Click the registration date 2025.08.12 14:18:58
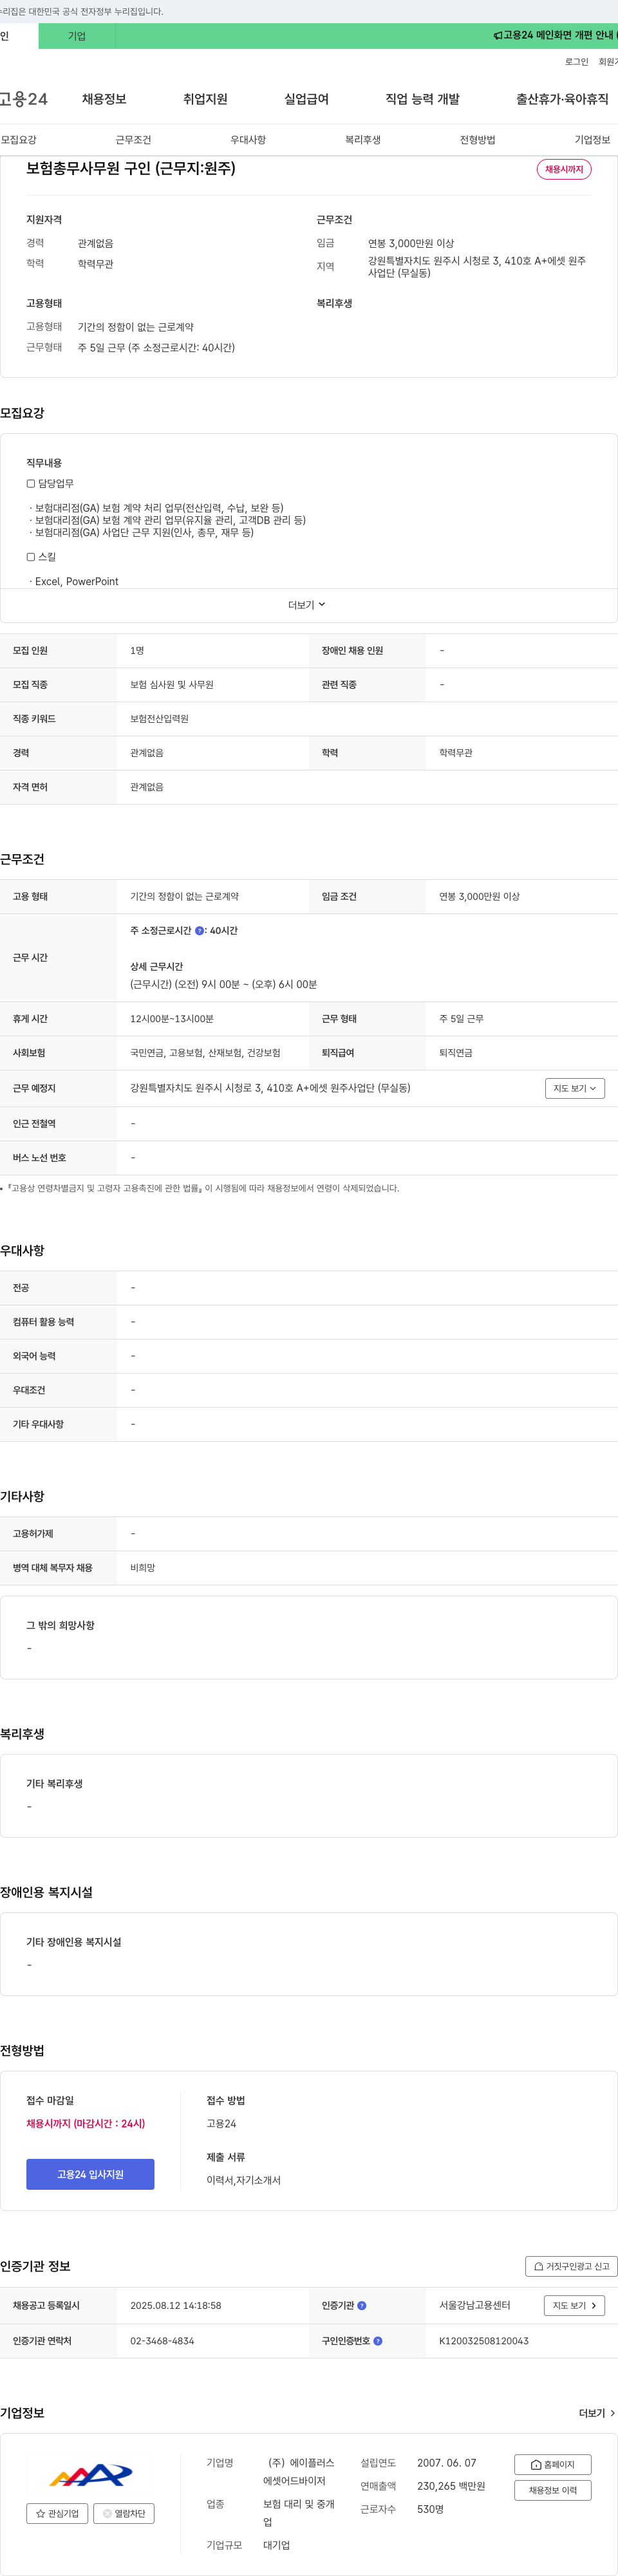This screenshot has width=618, height=2576. (176, 2306)
